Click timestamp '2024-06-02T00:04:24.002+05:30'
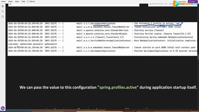Image resolution: width=199 pixels, height=112 pixels. click(25, 27)
